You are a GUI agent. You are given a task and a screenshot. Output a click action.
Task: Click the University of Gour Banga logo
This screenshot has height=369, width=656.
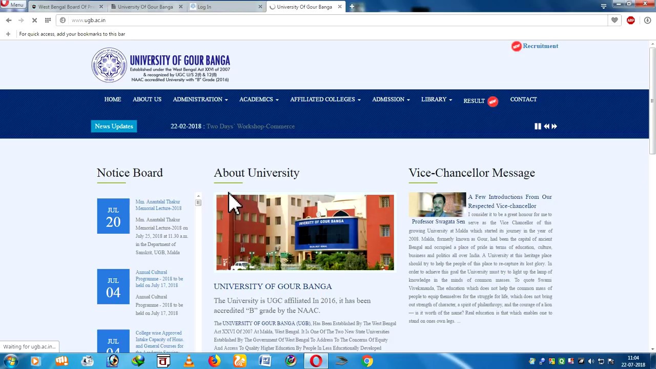(x=161, y=65)
